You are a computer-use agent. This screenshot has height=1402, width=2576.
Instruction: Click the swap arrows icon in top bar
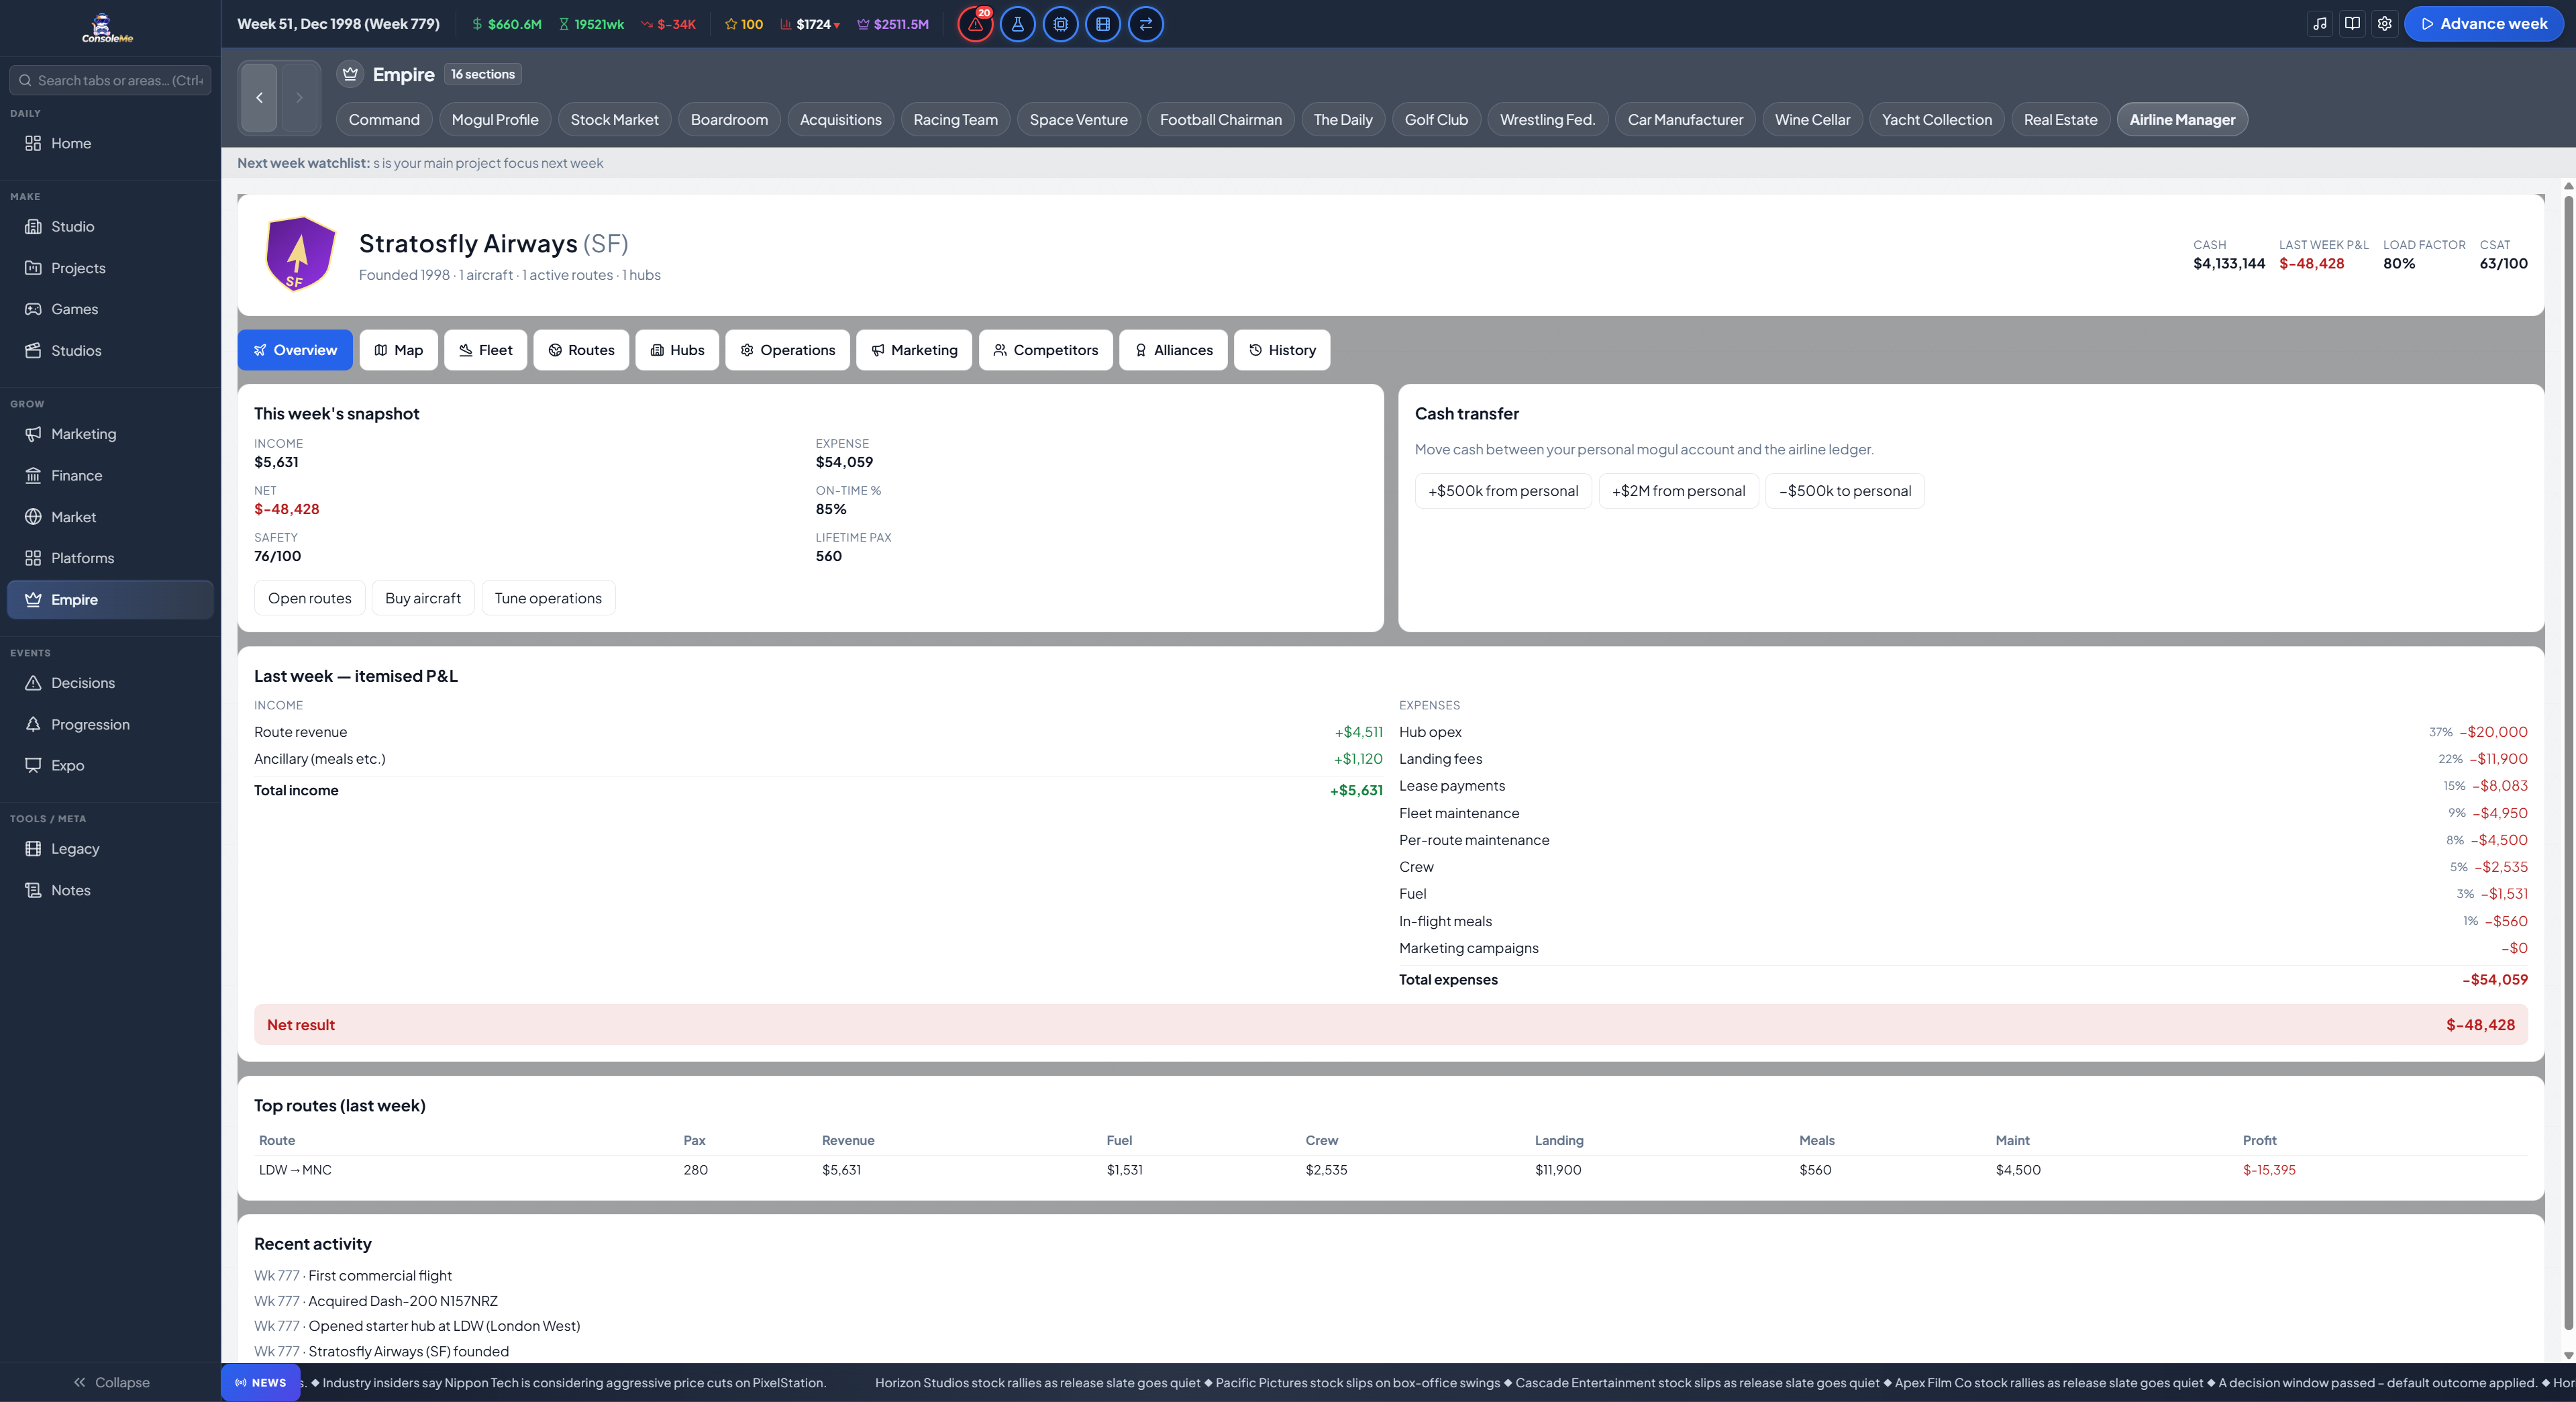tap(1146, 24)
